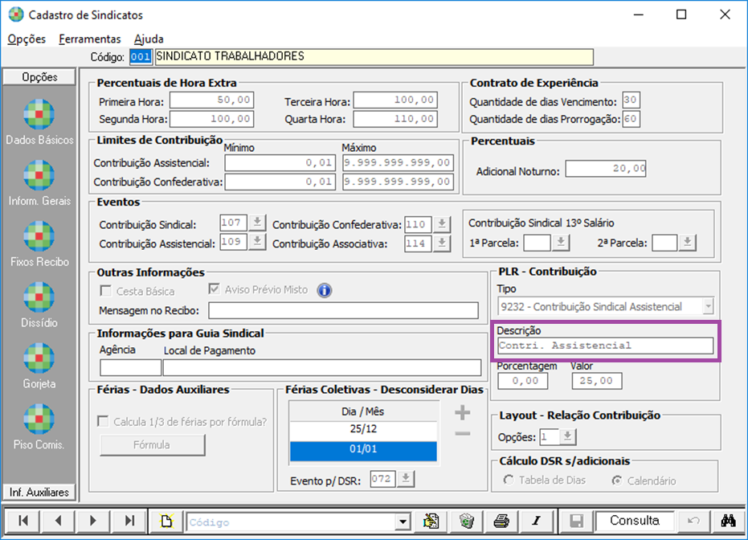Image resolution: width=748 pixels, height=540 pixels.
Task: Click the recycle bin delete icon
Action: pos(467,521)
